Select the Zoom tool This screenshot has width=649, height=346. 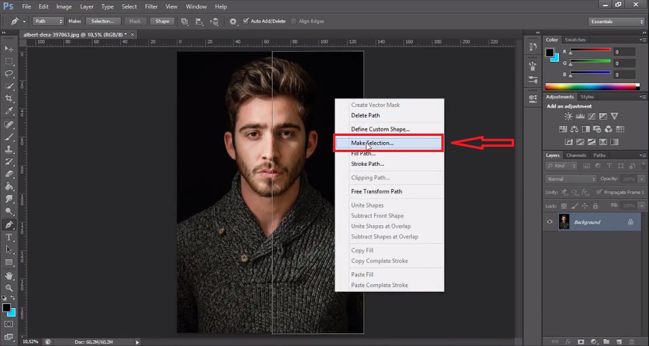click(9, 288)
